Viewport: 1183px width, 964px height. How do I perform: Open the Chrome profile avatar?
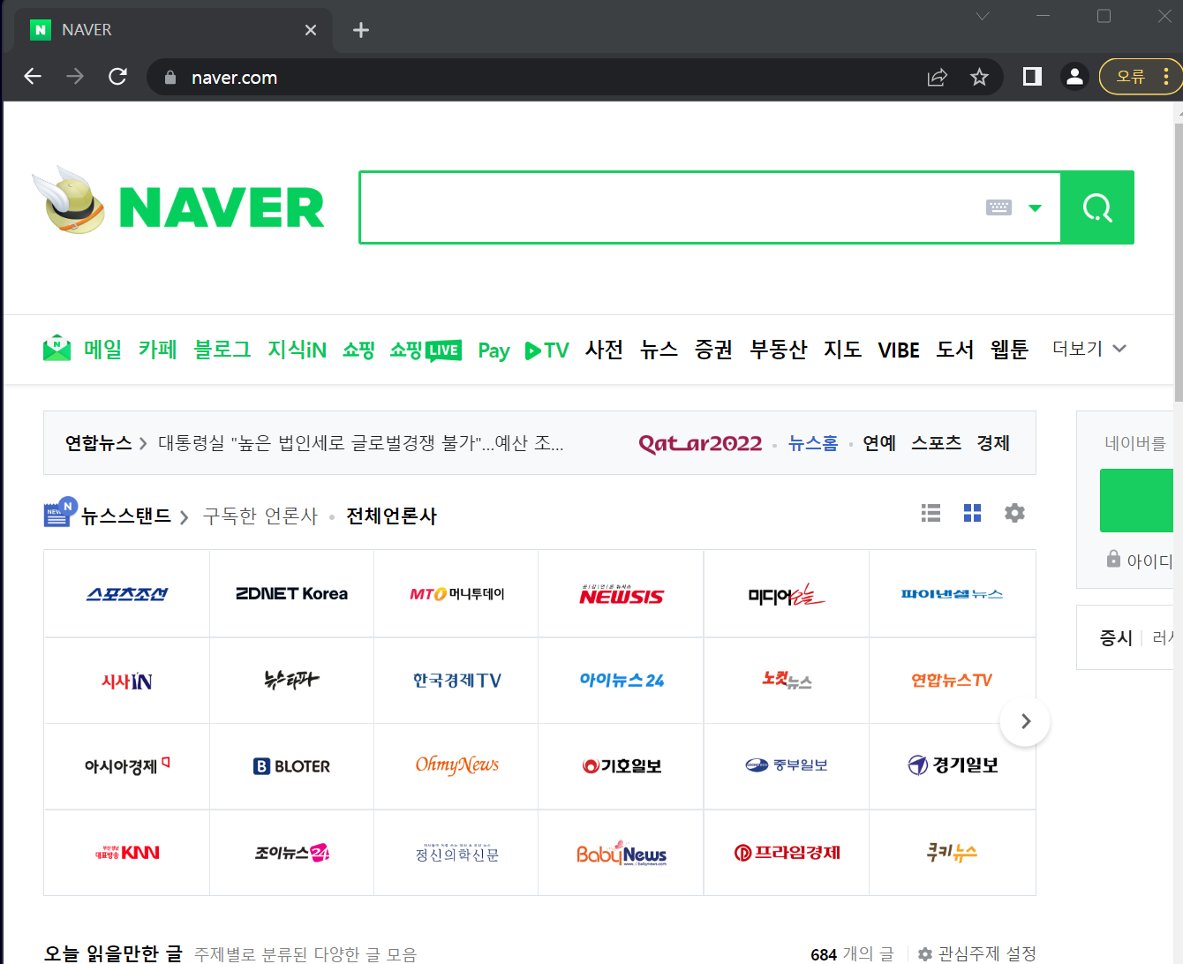click(1074, 77)
